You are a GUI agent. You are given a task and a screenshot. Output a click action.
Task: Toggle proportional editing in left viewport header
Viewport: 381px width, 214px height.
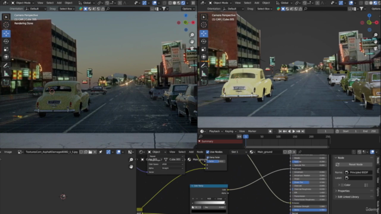(x=120, y=3)
